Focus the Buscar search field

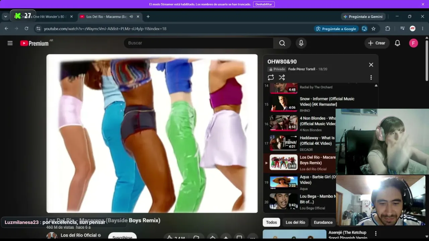[x=198, y=43]
